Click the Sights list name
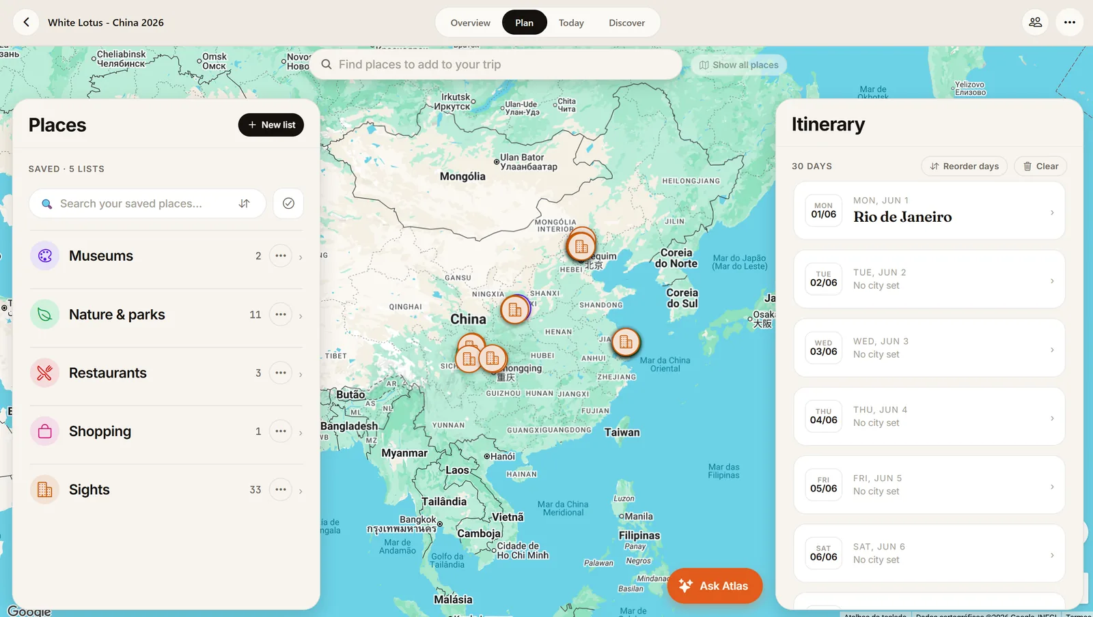1093x617 pixels. click(x=89, y=489)
